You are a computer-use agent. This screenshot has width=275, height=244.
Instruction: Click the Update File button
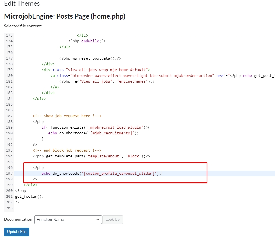click(17, 232)
